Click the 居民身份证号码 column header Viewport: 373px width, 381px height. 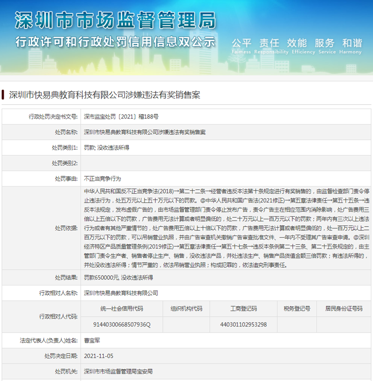344,309
